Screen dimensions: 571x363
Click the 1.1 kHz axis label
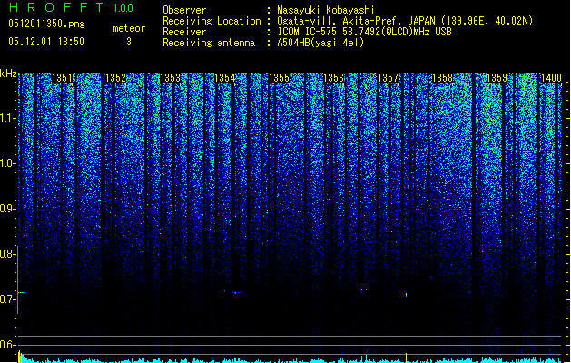(7, 118)
